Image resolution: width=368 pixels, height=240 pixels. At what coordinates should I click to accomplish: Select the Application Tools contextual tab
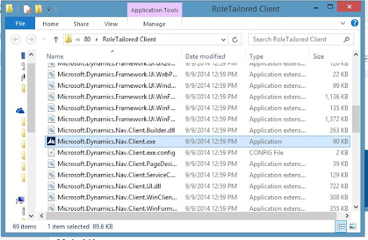tap(155, 10)
